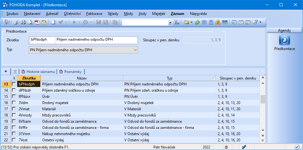Open print preview magnifier icon
Image resolution: width=303 pixels, height=150 pixels.
30,22
